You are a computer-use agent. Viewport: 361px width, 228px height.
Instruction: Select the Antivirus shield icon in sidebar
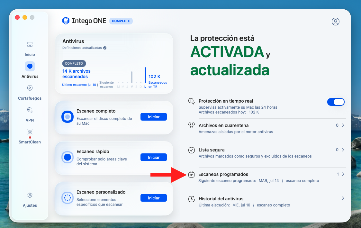(x=30, y=66)
